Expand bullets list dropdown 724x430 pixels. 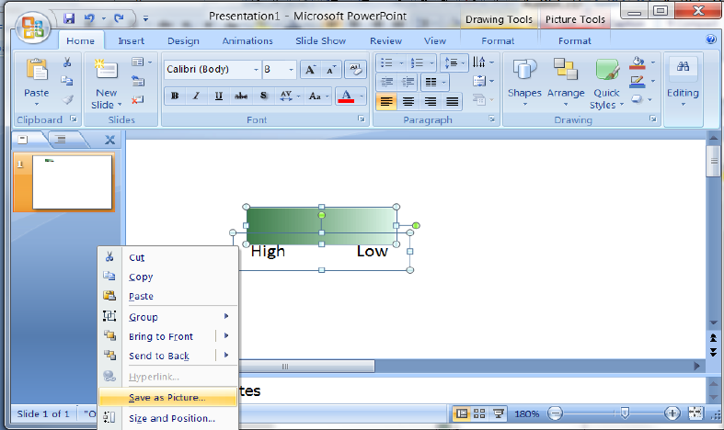401,62
